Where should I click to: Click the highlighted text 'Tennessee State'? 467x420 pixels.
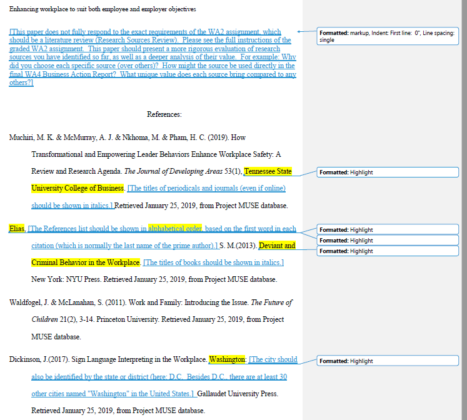(x=268, y=171)
